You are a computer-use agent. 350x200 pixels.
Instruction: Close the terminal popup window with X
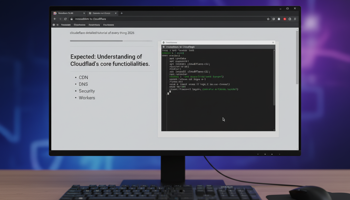[x=273, y=42]
